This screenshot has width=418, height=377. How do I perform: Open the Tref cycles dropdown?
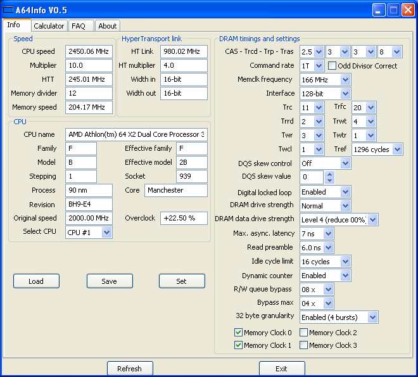point(396,150)
